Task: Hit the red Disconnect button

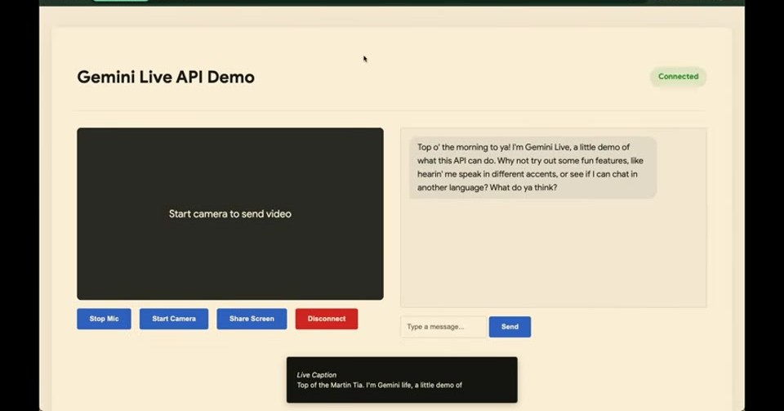Action: [x=327, y=319]
